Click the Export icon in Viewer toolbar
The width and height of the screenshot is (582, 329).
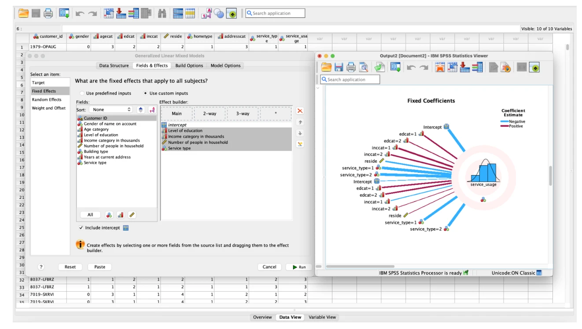pyautogui.click(x=379, y=67)
